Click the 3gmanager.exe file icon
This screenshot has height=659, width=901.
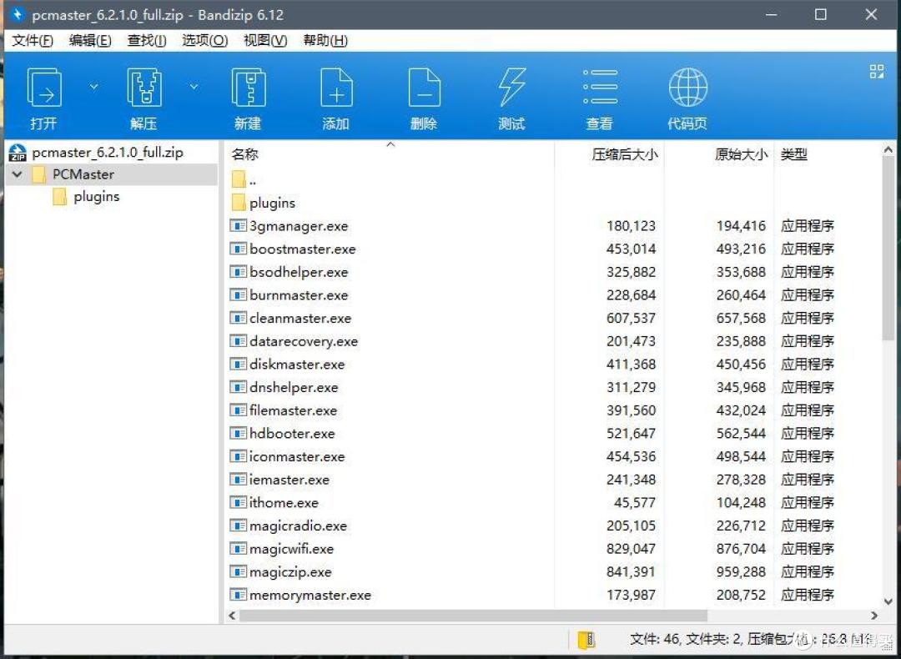click(239, 225)
